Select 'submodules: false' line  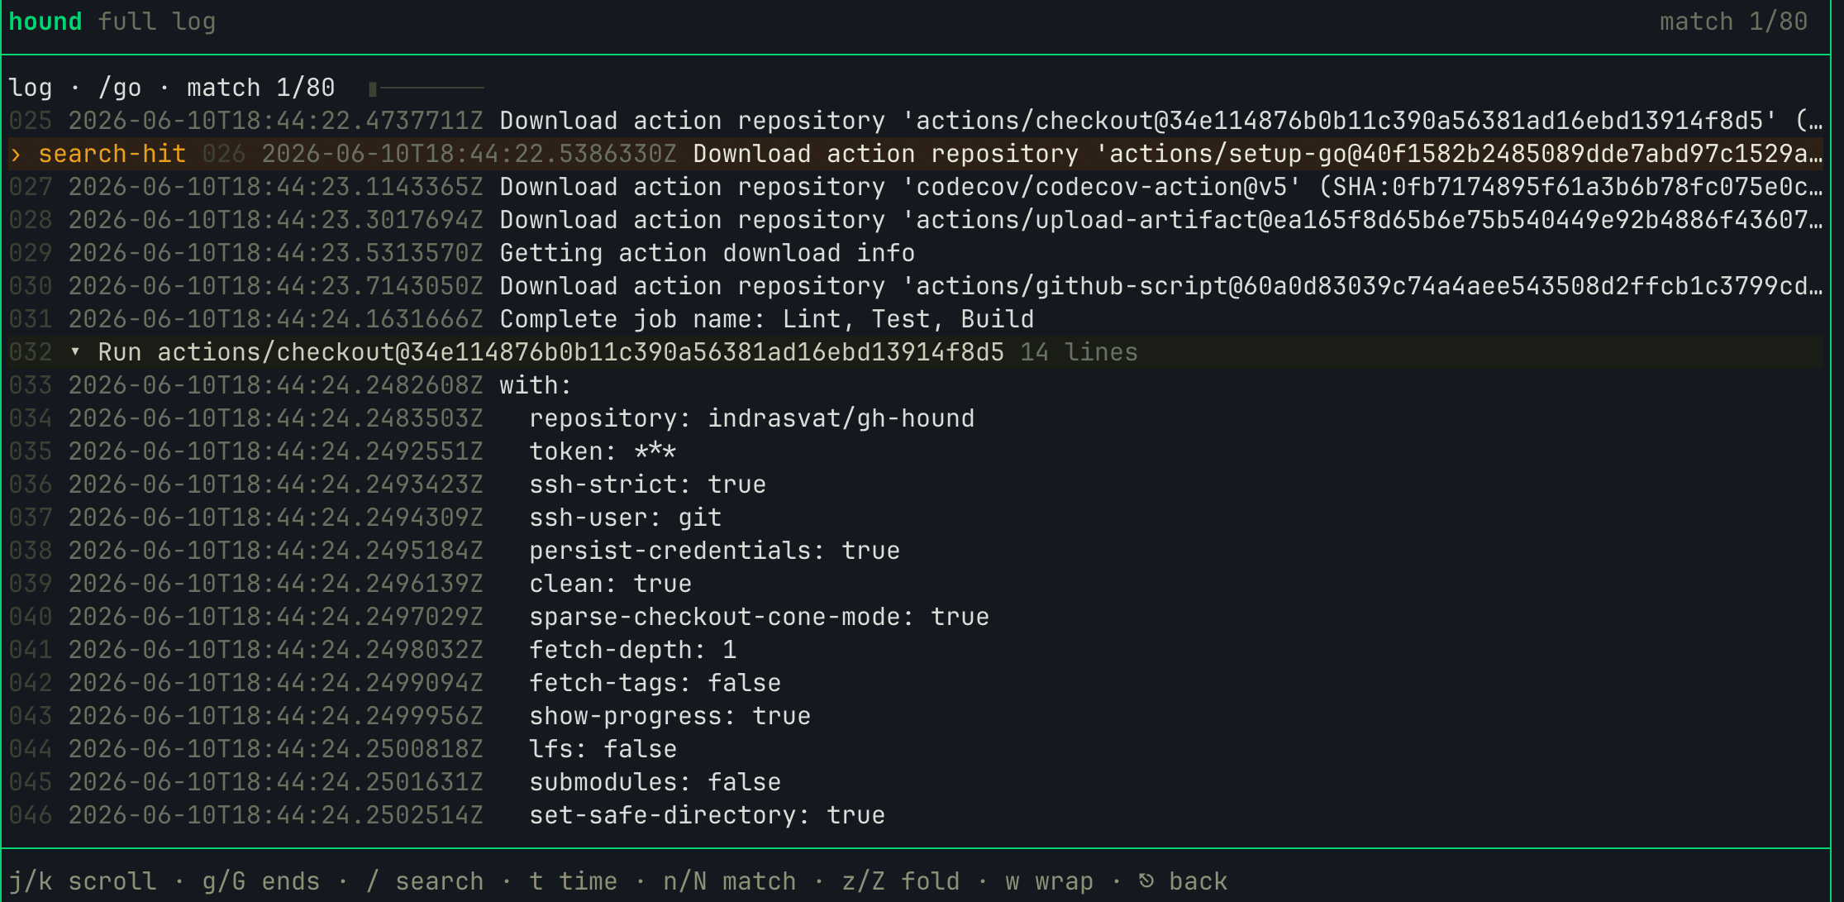(x=916, y=782)
